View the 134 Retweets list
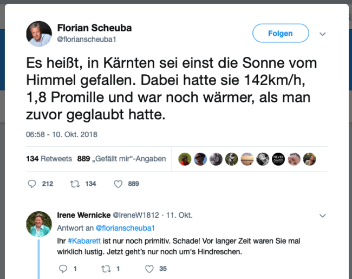Image resolution: width=352 pixels, height=279 pixels. click(49, 159)
